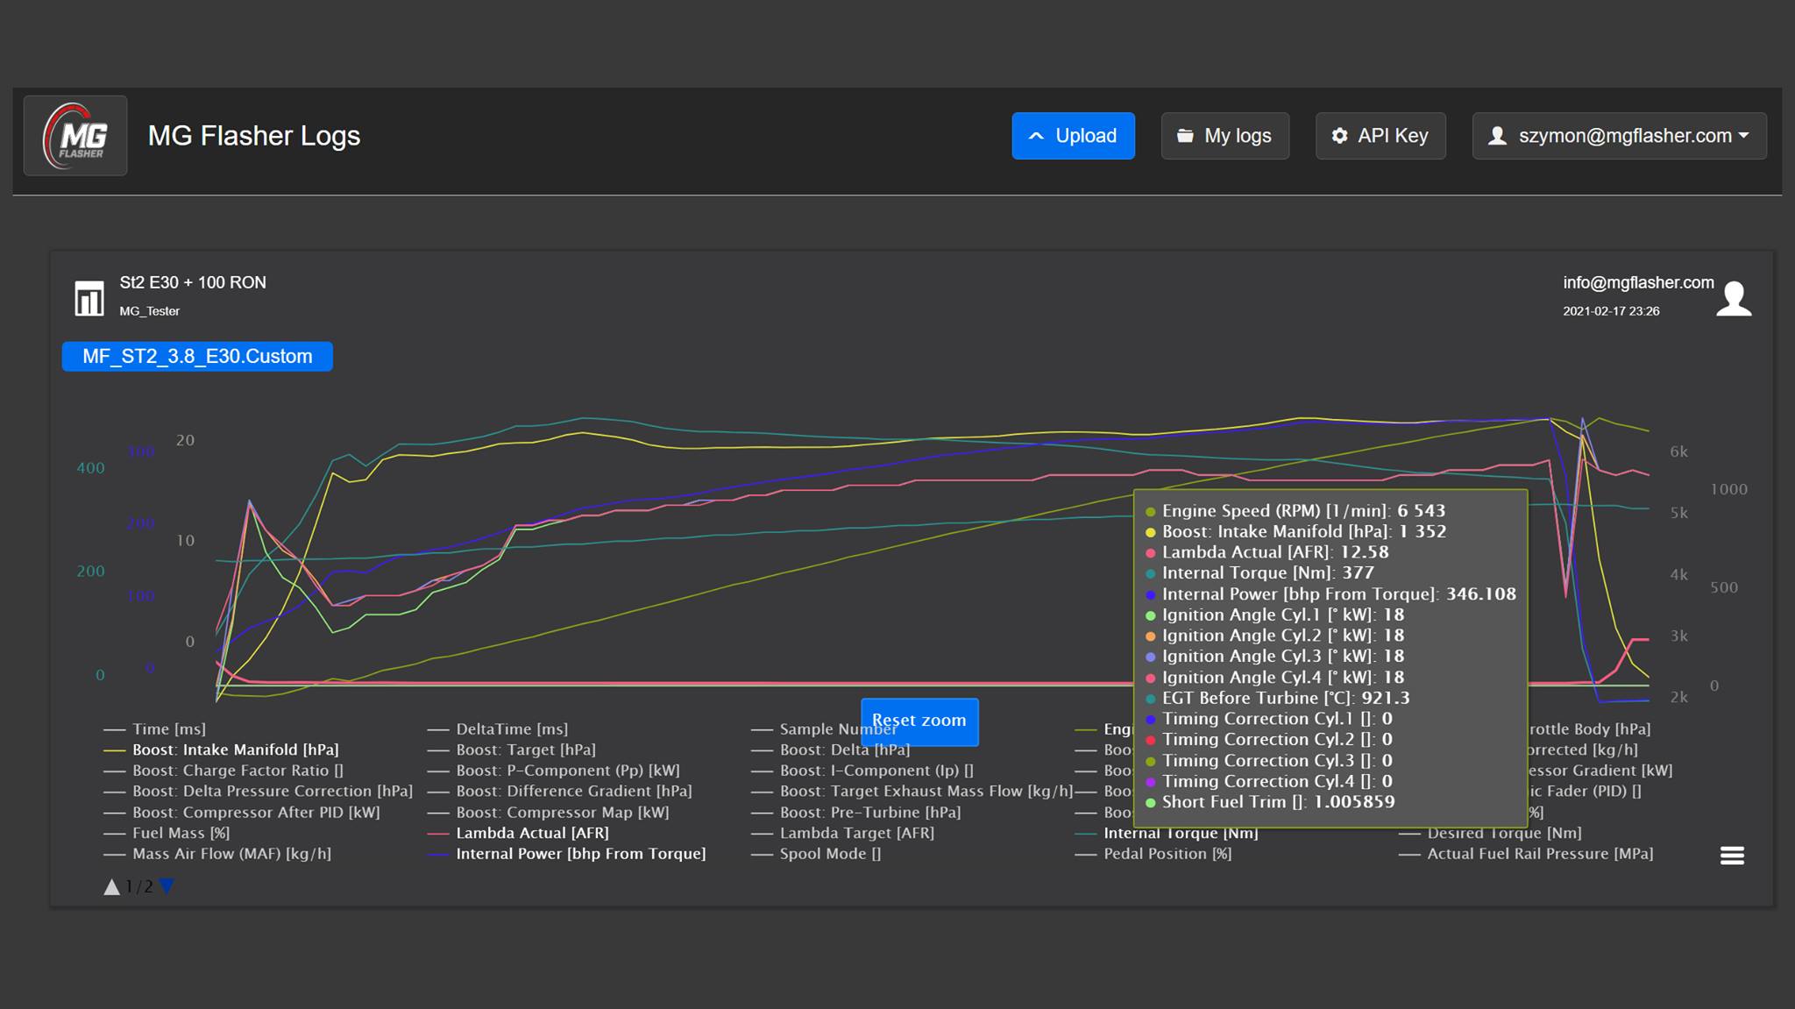Toggle Spool Mode [] legend item
Screen dimensions: 1795x1009
[x=816, y=854]
